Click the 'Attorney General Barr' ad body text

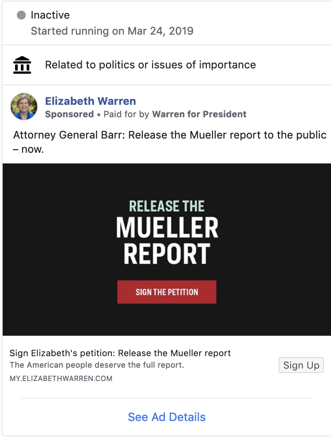point(169,135)
